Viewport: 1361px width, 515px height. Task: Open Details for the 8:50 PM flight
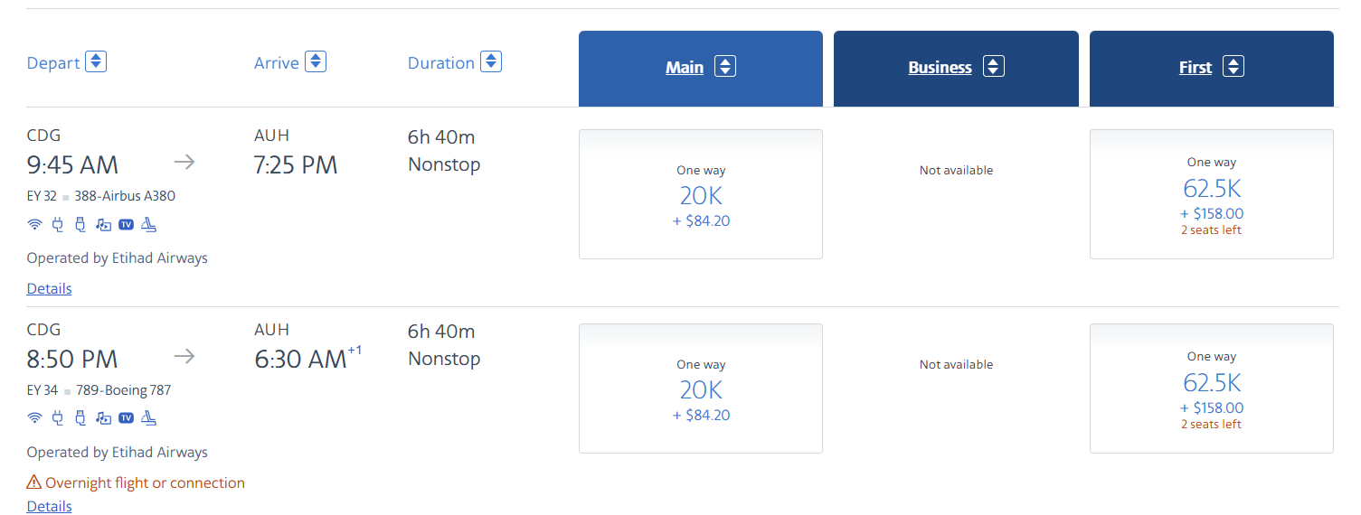click(49, 507)
